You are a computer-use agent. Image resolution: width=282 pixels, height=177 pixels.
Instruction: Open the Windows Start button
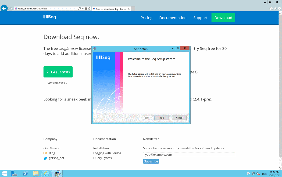[4, 173]
